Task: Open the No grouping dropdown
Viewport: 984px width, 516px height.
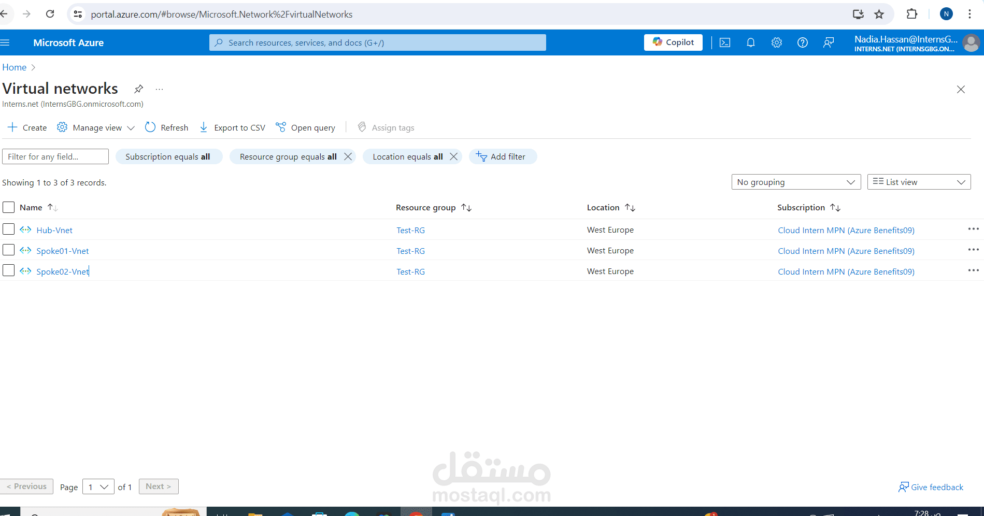Action: click(x=796, y=182)
